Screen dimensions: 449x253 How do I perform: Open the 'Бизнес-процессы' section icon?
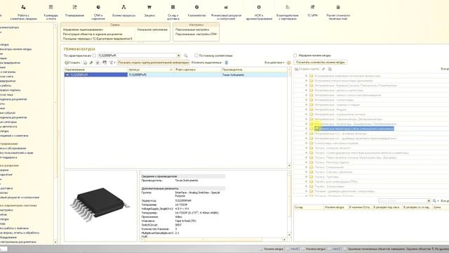click(123, 7)
